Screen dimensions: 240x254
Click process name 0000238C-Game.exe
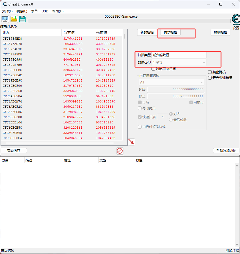121,17
